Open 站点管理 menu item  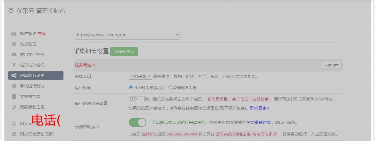point(28,44)
